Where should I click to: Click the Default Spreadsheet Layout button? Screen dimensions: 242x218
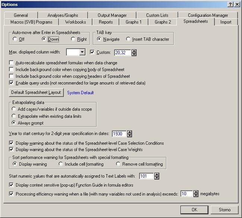pyautogui.click(x=36, y=92)
